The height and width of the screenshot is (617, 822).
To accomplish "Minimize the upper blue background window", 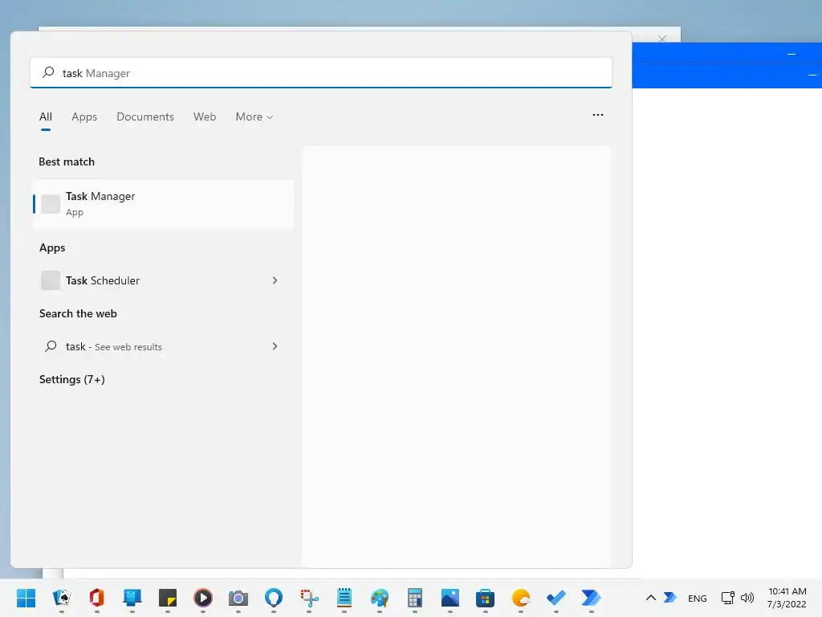I will click(791, 54).
